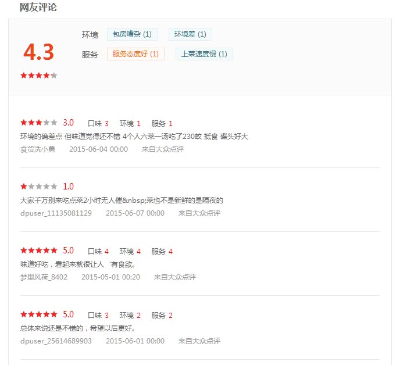Image resolution: width=400 pixels, height=365 pixels.
Task: Click the review text starting 大家千万别来吃
Action: 122,201
